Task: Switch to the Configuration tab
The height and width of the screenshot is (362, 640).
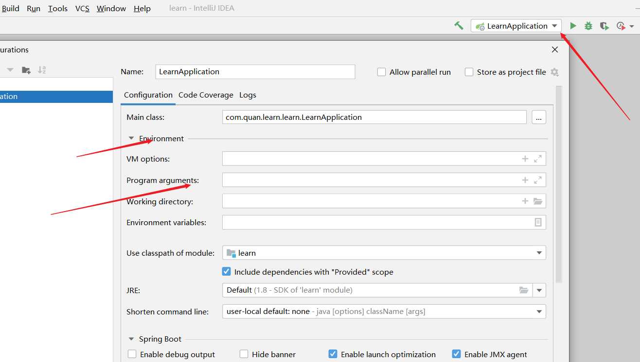Action: (148, 95)
